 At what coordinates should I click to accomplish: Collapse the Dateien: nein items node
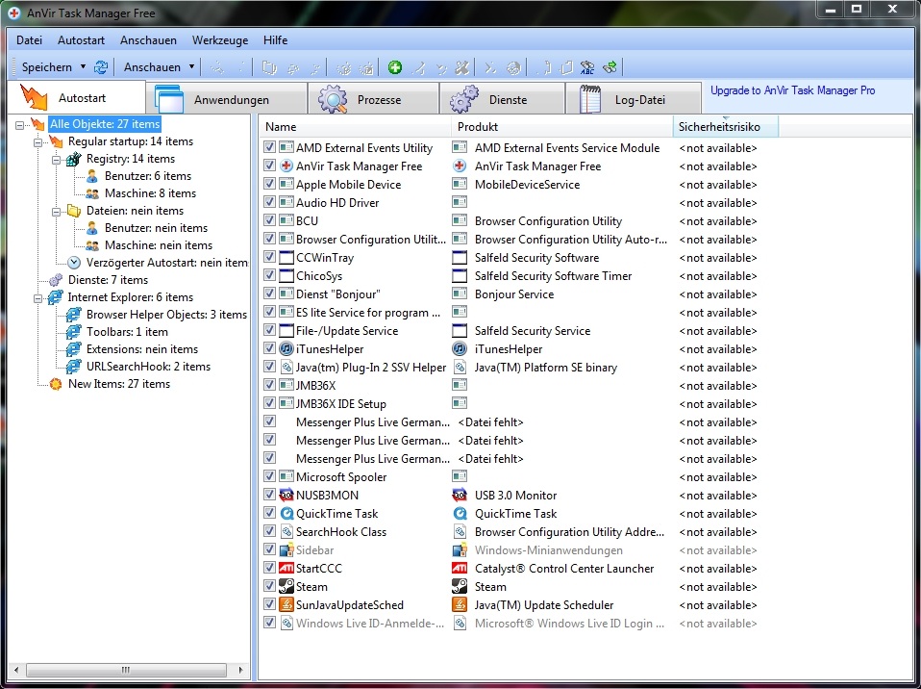click(x=57, y=211)
